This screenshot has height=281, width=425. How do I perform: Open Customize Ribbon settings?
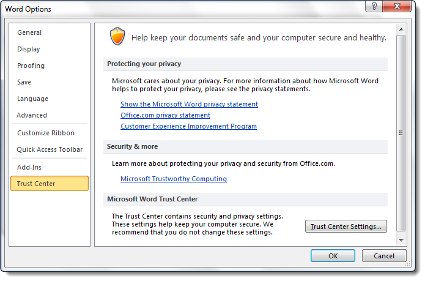[x=46, y=133]
